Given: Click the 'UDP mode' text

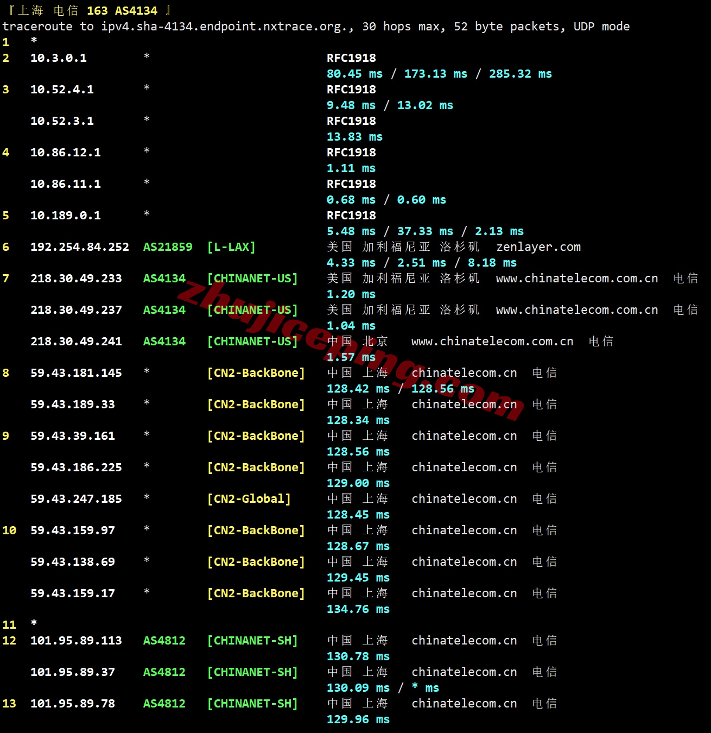Looking at the screenshot, I should 601,27.
